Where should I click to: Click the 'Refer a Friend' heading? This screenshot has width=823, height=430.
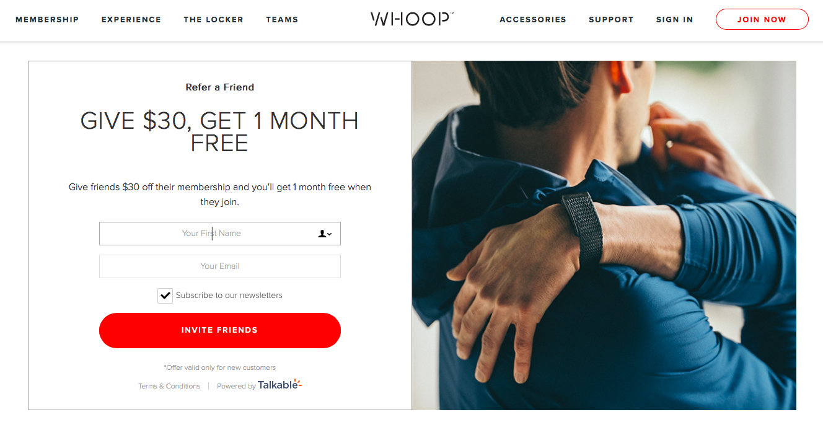pos(220,87)
